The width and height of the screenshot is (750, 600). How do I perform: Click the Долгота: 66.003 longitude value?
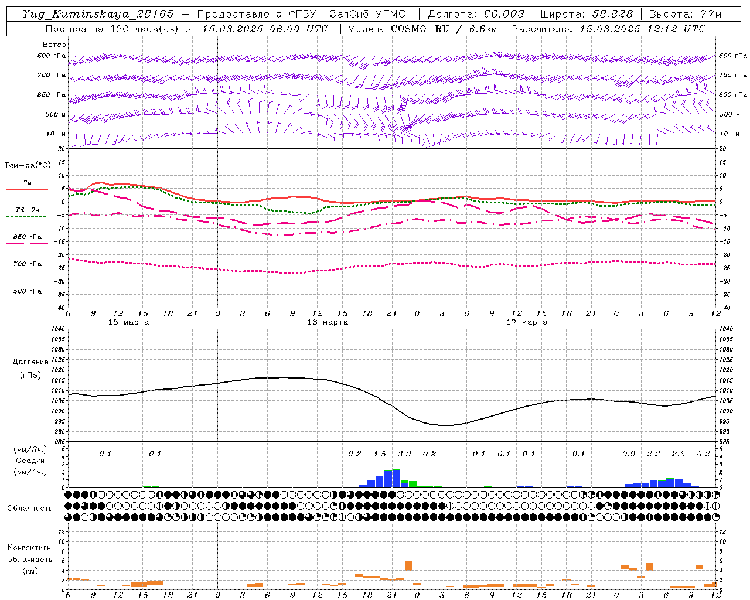476,14
